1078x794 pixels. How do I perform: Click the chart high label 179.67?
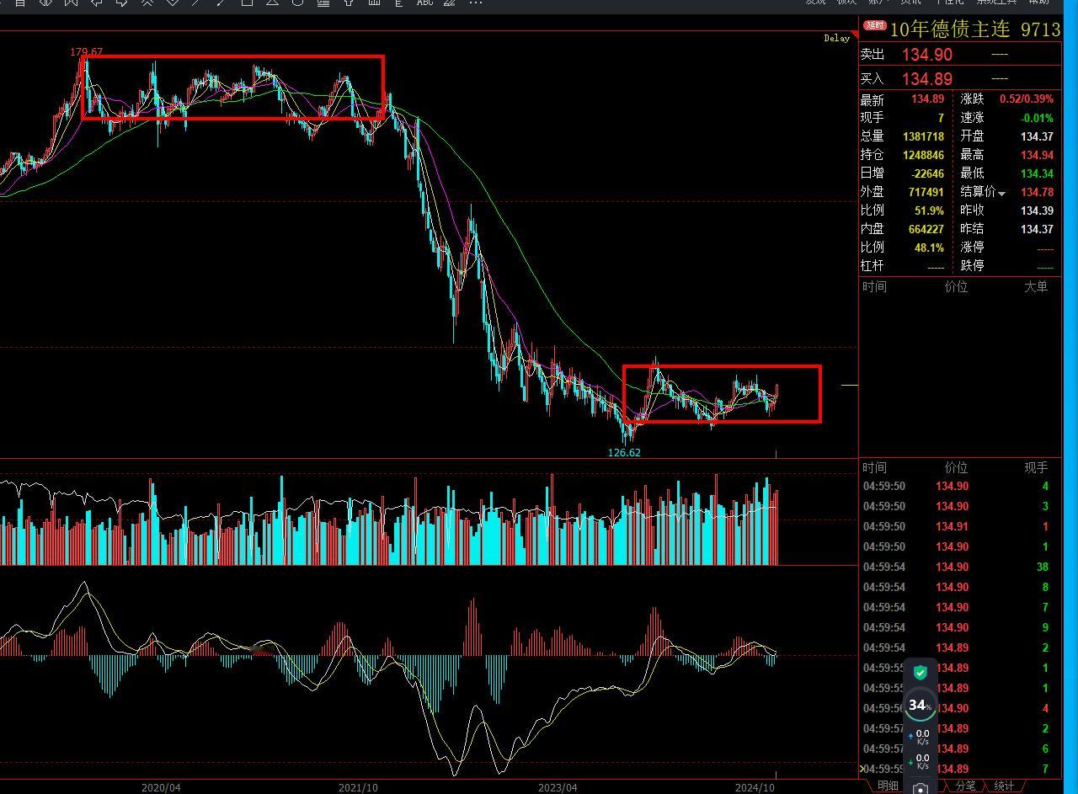pos(86,52)
